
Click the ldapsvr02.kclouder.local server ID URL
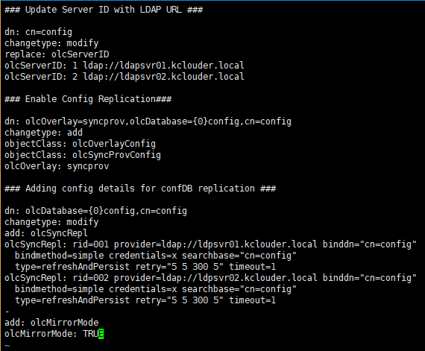[x=163, y=77]
